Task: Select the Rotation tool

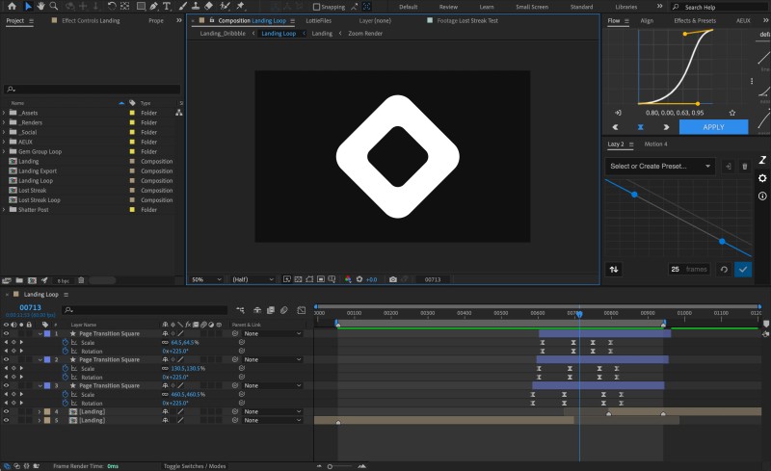Action: point(112,7)
